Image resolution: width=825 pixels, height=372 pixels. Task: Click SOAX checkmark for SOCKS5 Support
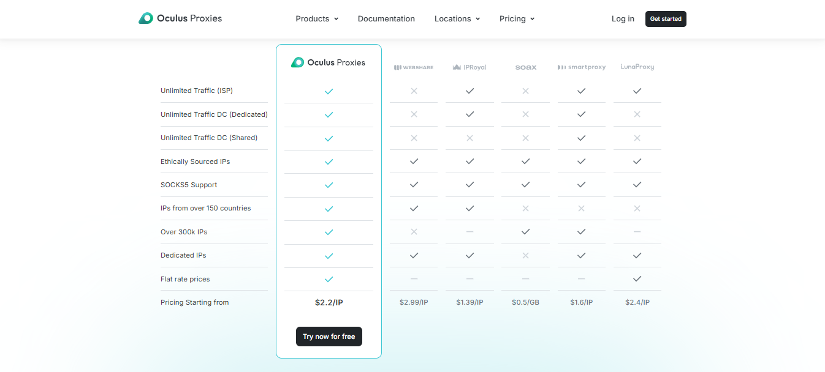pos(525,185)
